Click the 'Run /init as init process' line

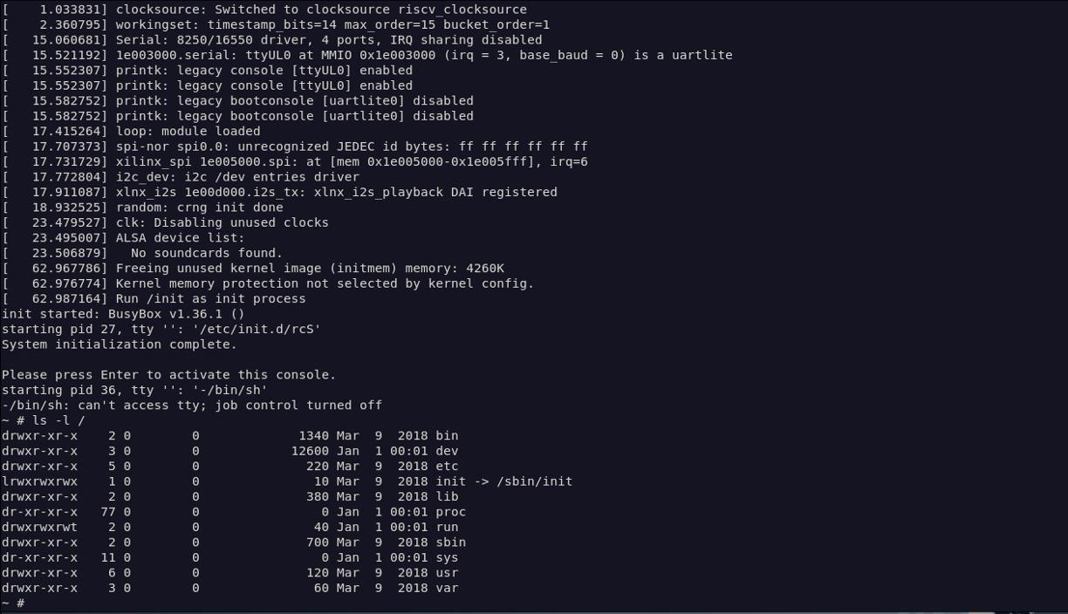(x=210, y=298)
